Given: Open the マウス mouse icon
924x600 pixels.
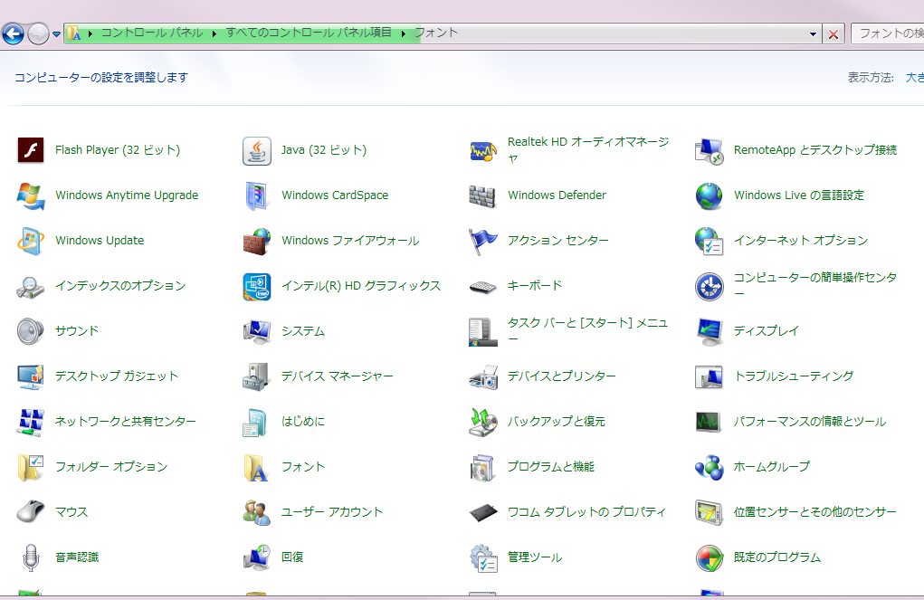Looking at the screenshot, I should tap(31, 512).
